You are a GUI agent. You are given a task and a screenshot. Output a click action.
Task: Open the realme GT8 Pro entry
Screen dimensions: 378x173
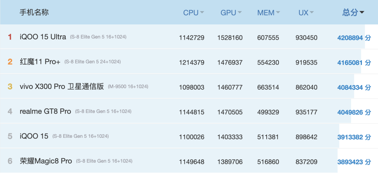click(x=45, y=111)
